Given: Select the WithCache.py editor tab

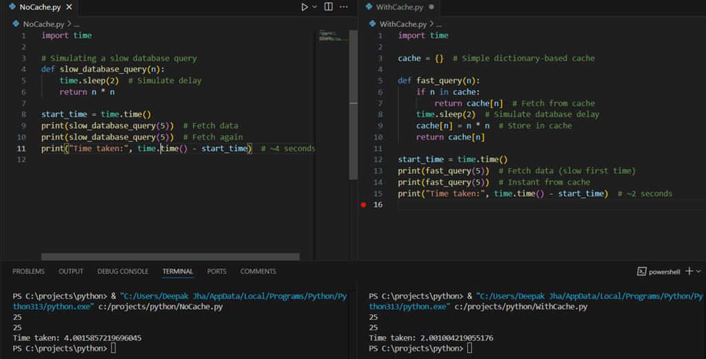Looking at the screenshot, I should click(x=399, y=7).
